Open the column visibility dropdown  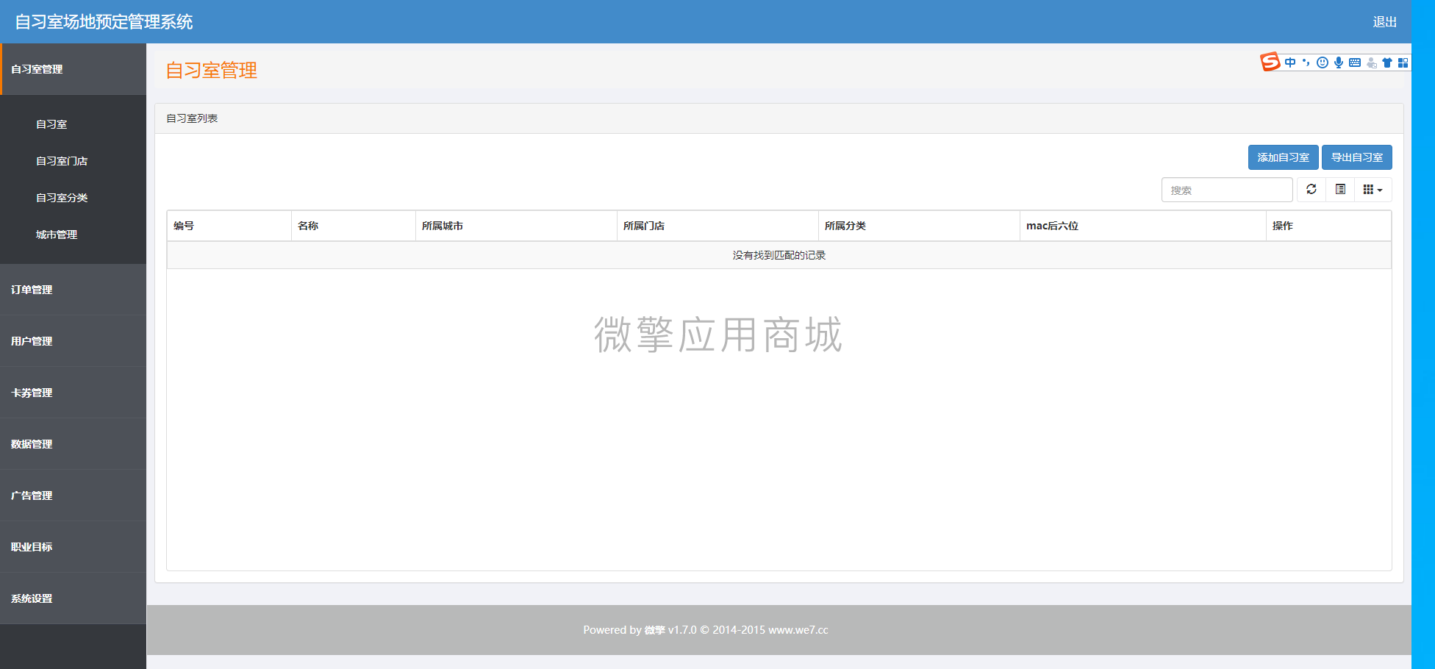(1373, 190)
